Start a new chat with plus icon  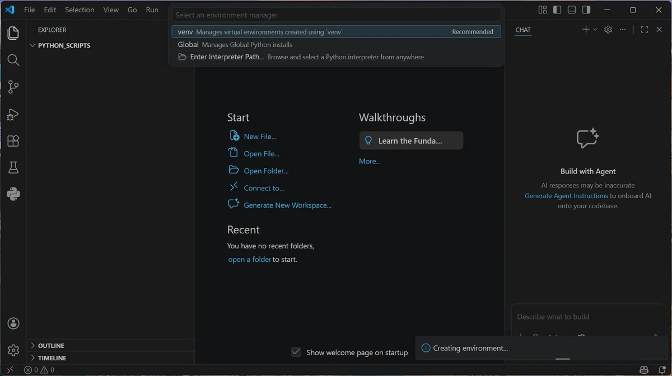[x=586, y=30]
